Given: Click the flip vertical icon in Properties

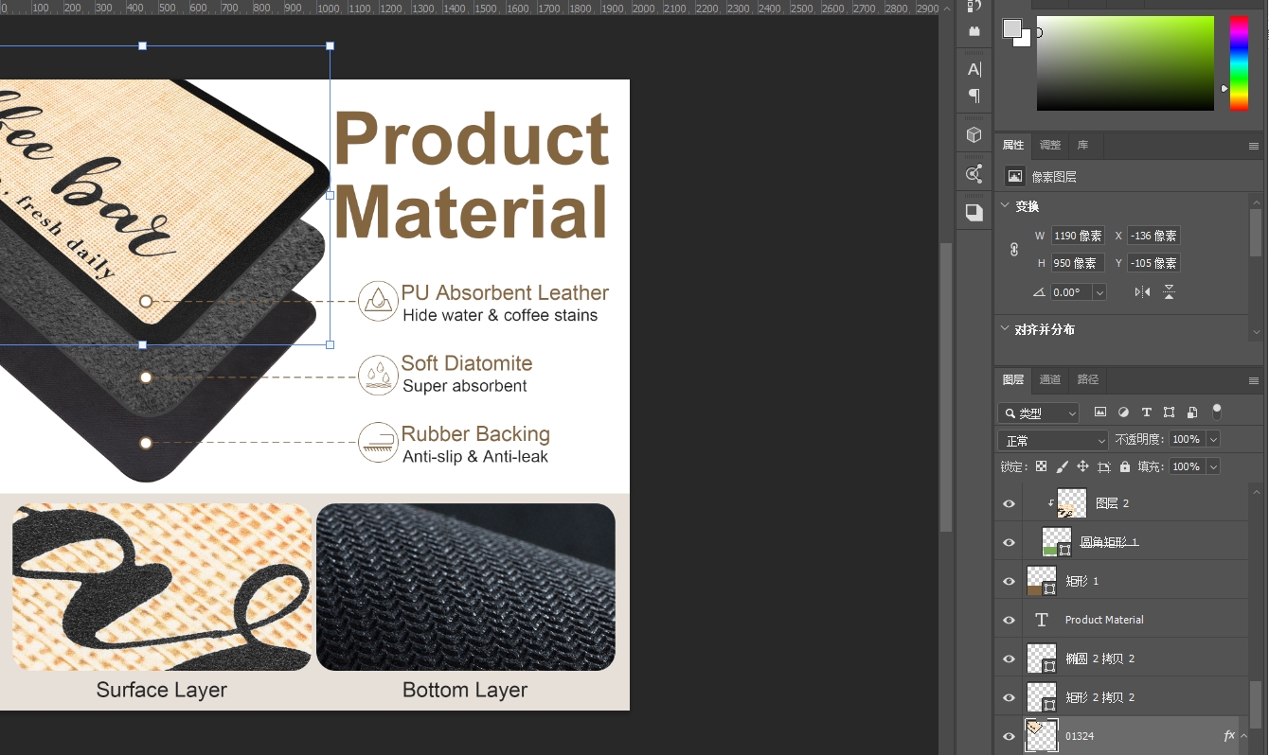Looking at the screenshot, I should [x=1170, y=292].
